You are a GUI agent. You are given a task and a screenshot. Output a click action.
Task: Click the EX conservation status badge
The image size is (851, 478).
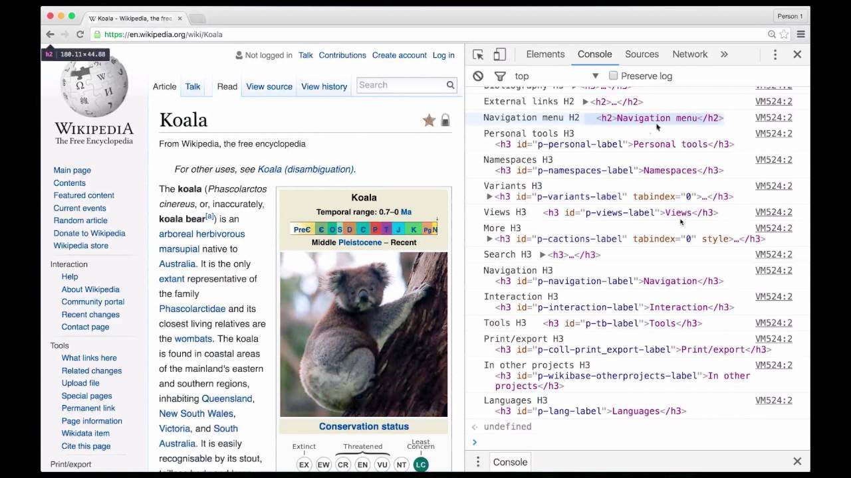(x=304, y=465)
